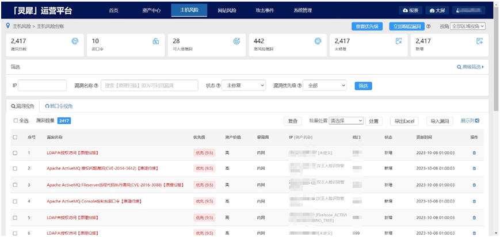Open the 状态 未修复 dropdown
The height and width of the screenshot is (237, 500).
[x=243, y=86]
